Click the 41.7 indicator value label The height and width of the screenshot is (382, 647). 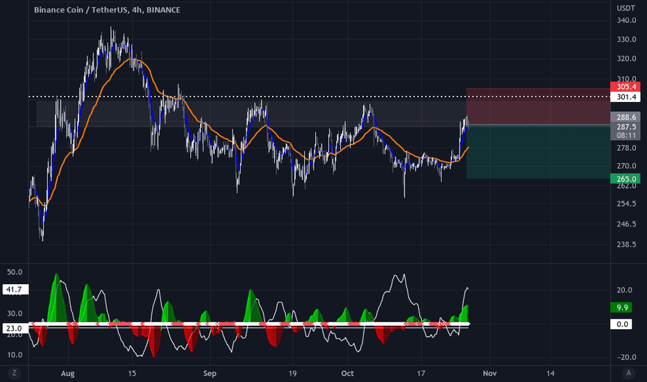pos(15,290)
